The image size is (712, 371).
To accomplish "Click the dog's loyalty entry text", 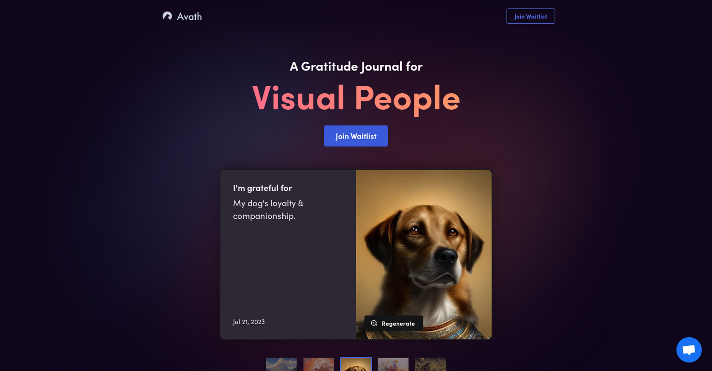I will tap(268, 209).
